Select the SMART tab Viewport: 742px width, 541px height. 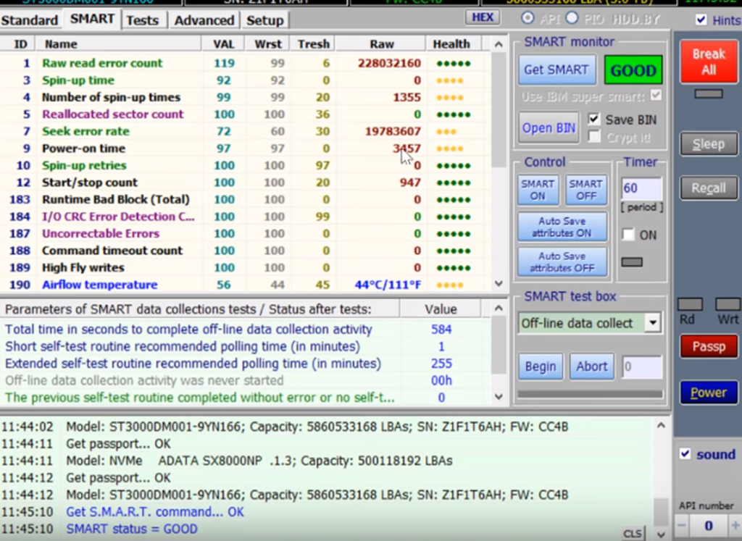click(92, 19)
